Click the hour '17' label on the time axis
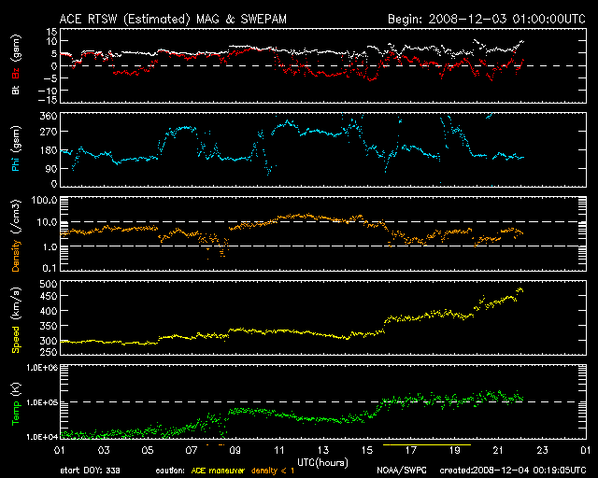This screenshot has width=598, height=478. [x=411, y=451]
